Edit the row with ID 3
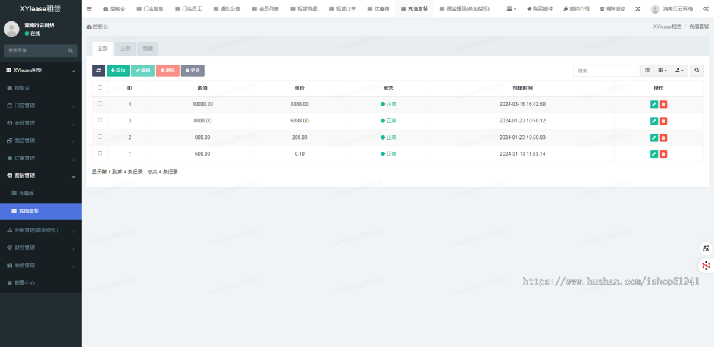Image resolution: width=714 pixels, height=347 pixels. 654,121
